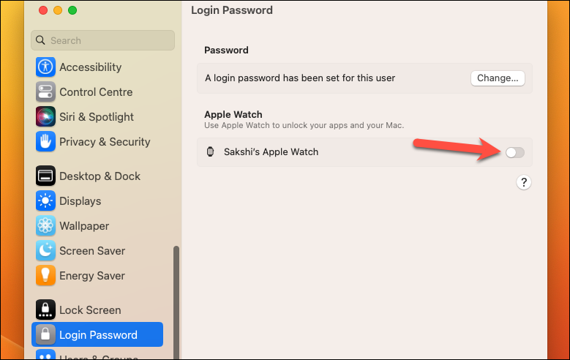Click the Apple Watch device icon

(210, 151)
